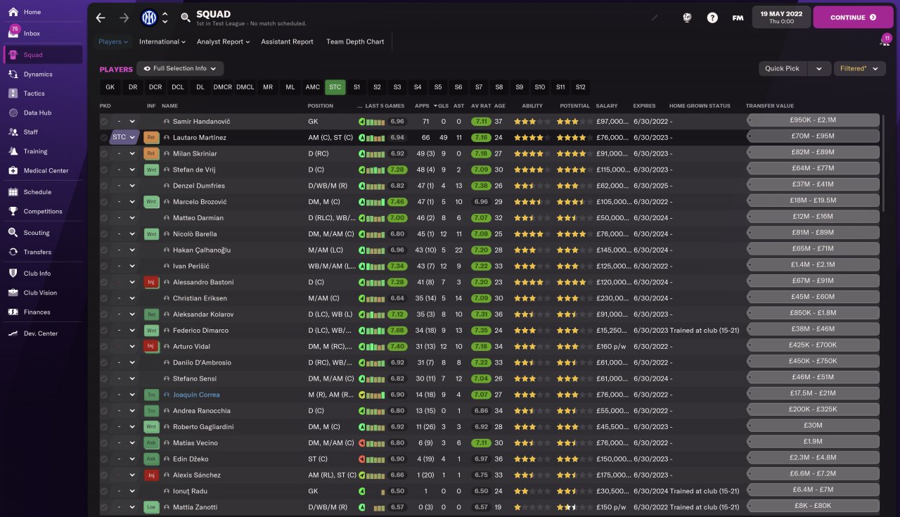Tick the pick circle for Samir Handanović
The height and width of the screenshot is (517, 900).
(x=104, y=122)
